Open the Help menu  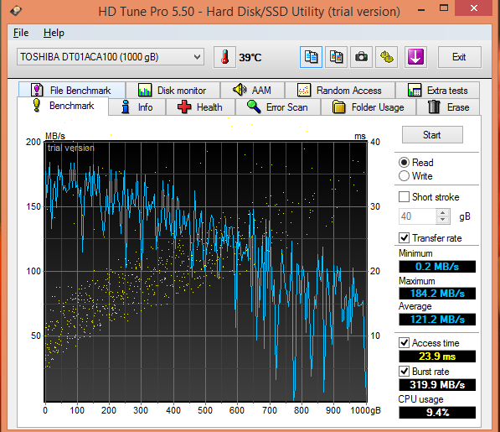coord(54,33)
